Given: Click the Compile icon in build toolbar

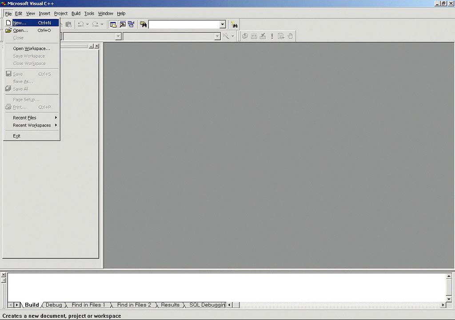Looking at the screenshot, I should click(x=245, y=36).
